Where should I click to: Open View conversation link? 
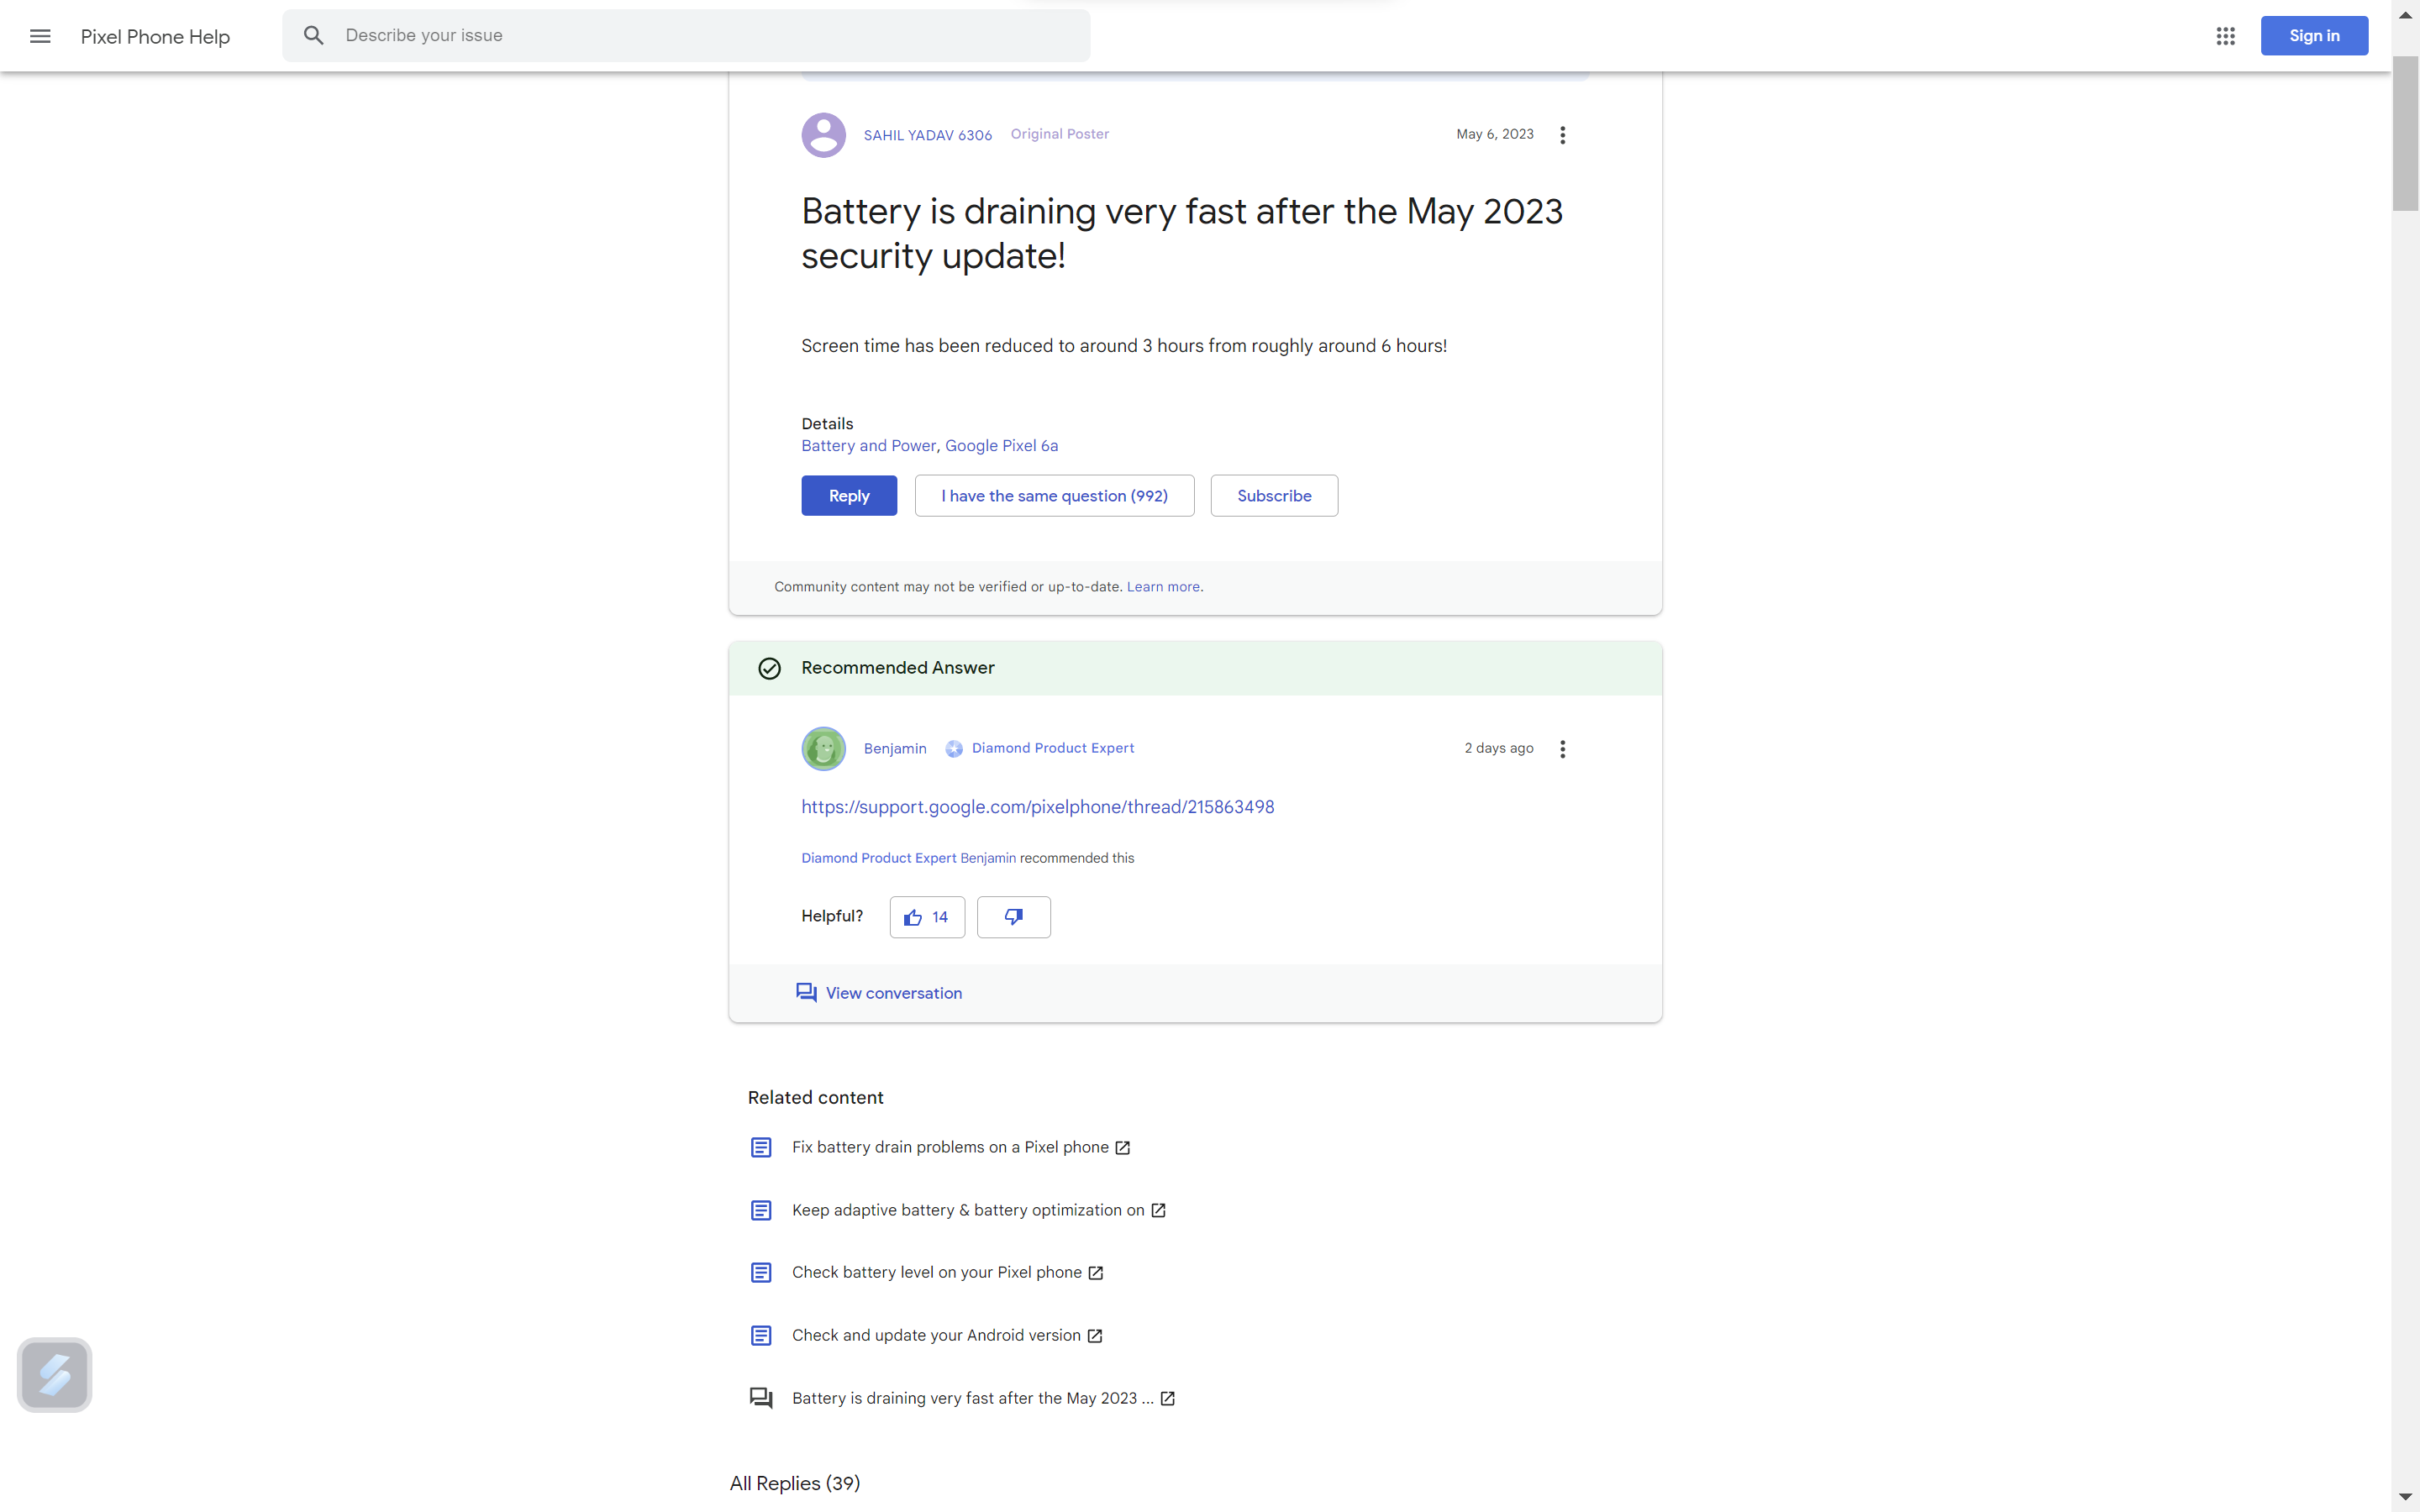tap(894, 993)
